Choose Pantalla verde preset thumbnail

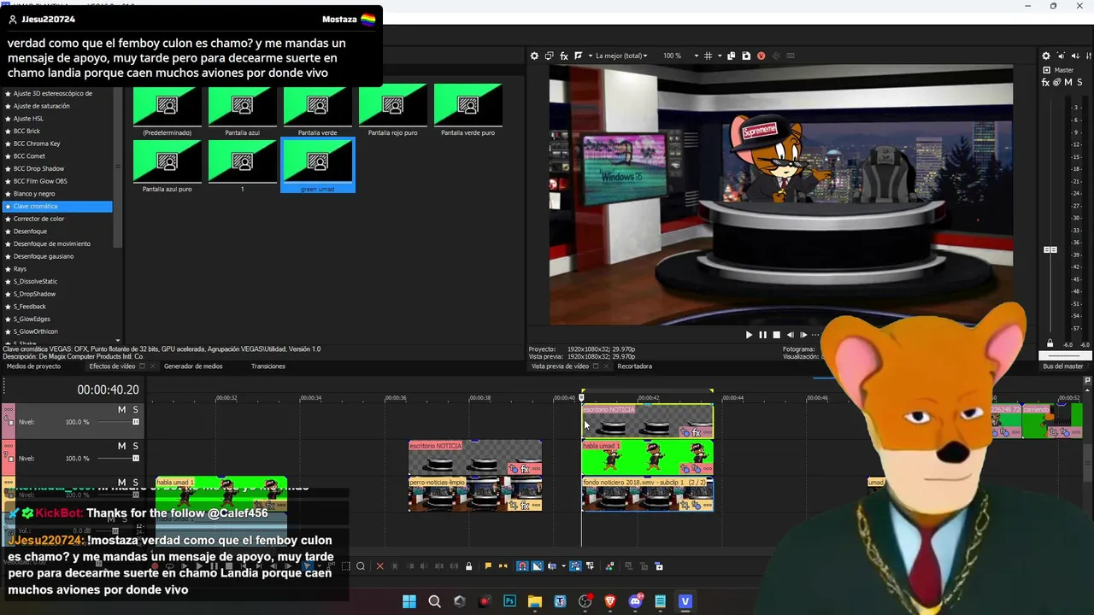point(317,106)
